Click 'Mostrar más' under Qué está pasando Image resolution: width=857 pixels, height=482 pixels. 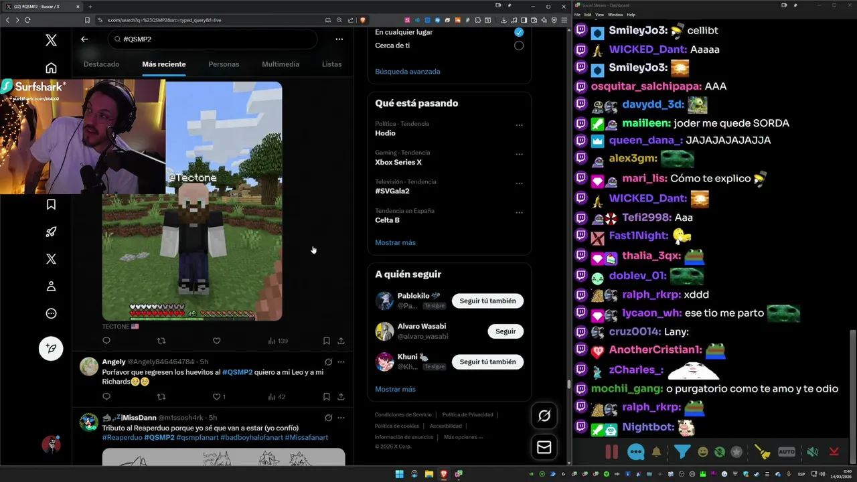[x=395, y=242]
